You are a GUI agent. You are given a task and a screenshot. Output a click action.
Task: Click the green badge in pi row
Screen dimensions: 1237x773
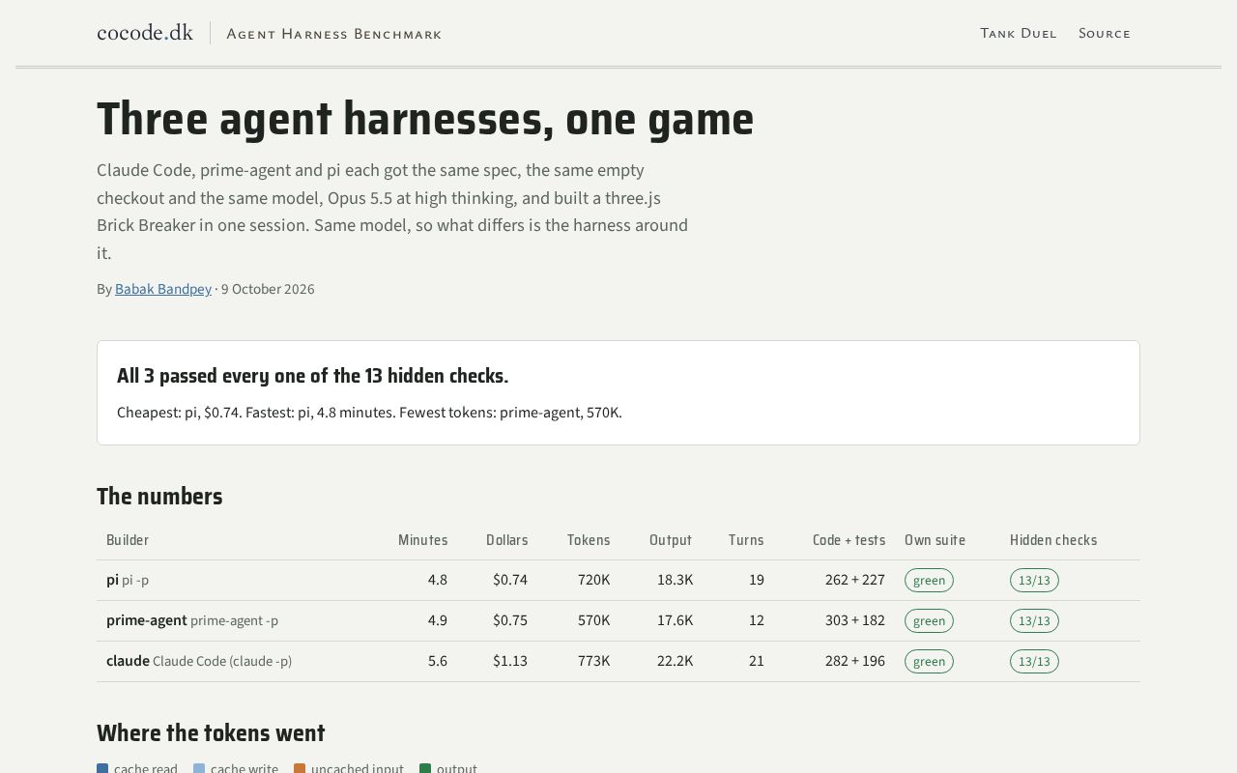(929, 580)
